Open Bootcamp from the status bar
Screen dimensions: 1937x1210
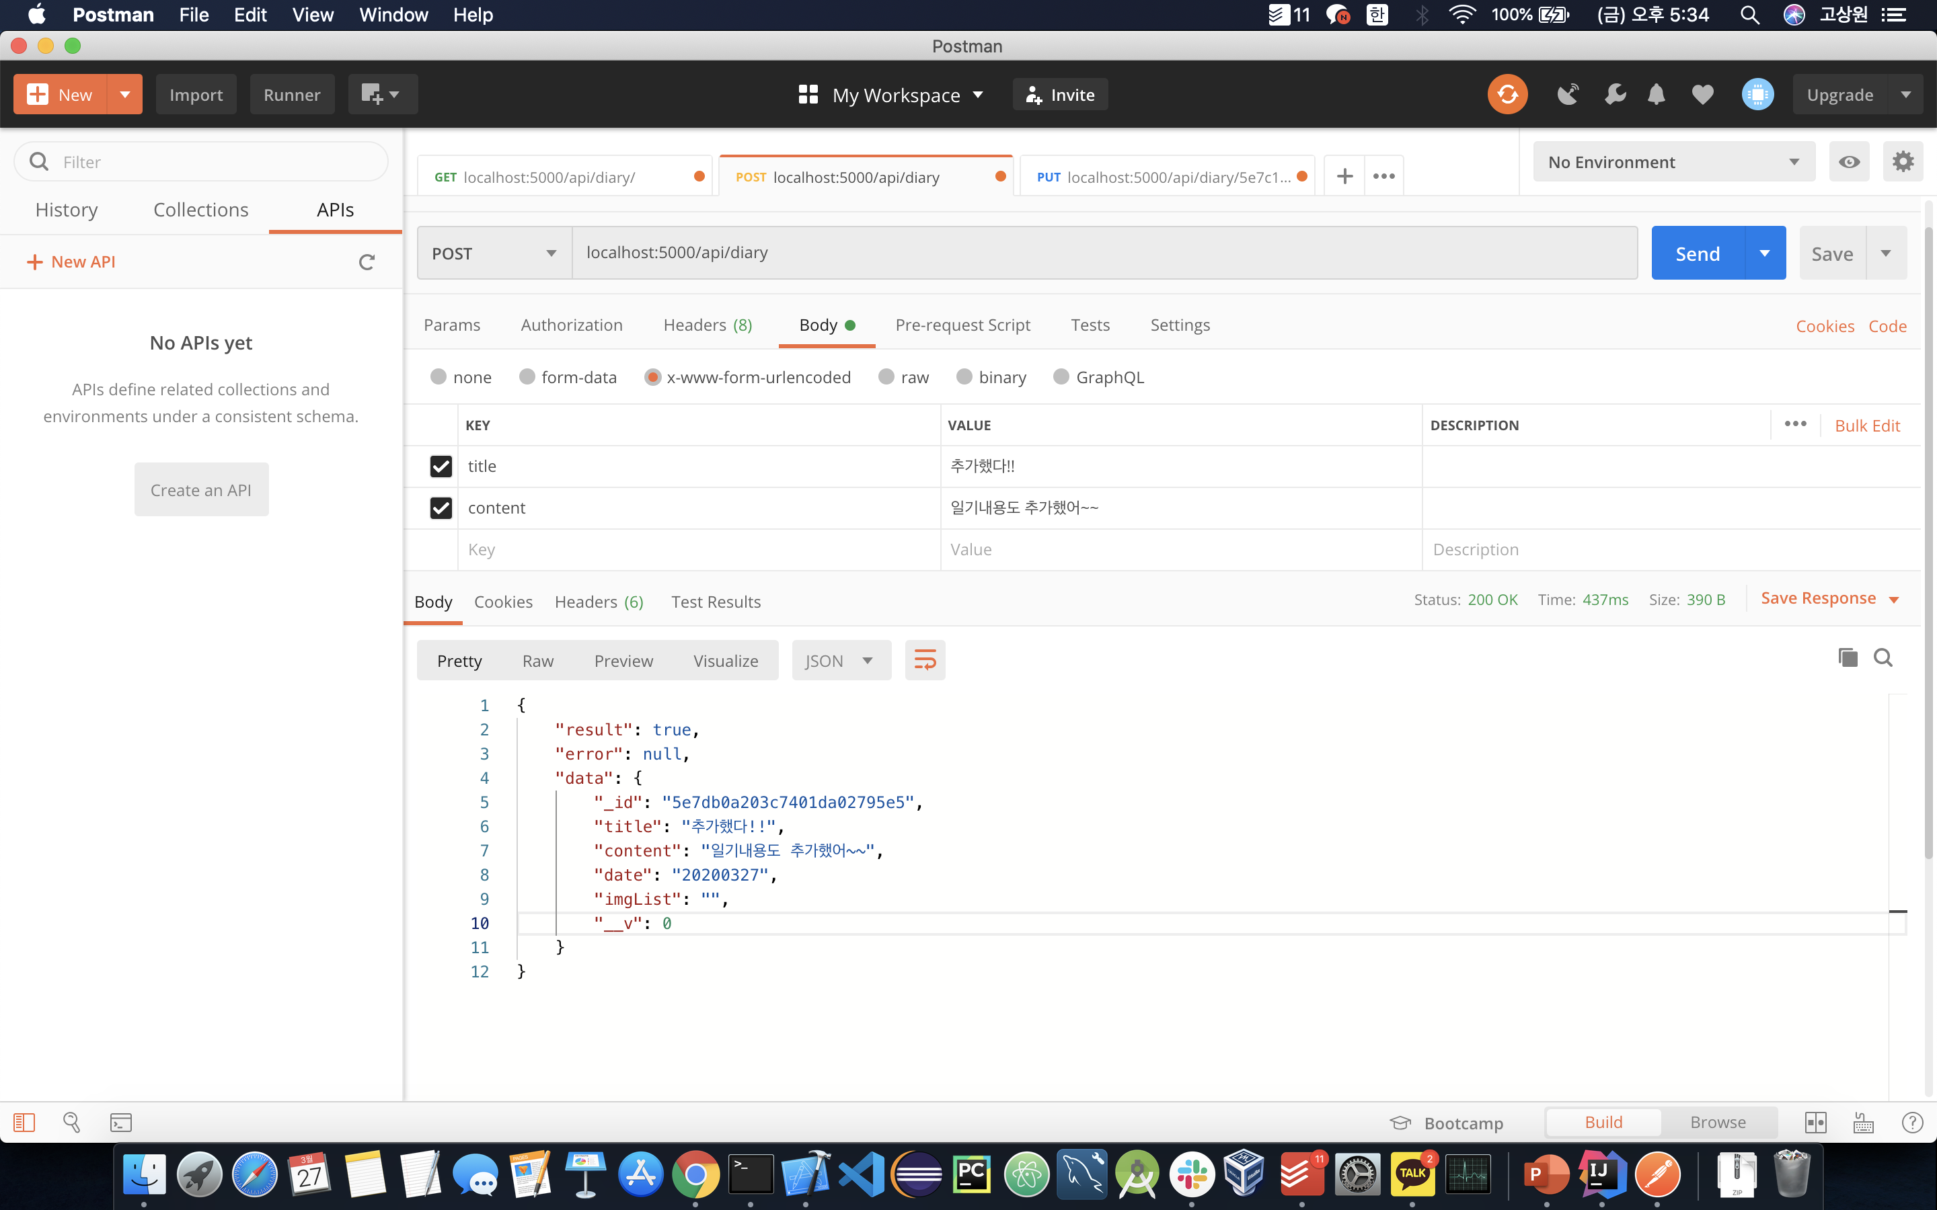(1447, 1123)
